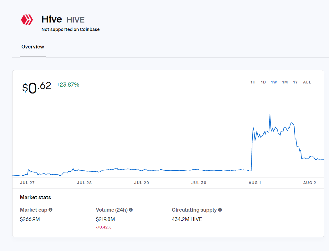Screen dimensions: 329x251
Task: Click the Volume (24h) label
Action: point(112,210)
